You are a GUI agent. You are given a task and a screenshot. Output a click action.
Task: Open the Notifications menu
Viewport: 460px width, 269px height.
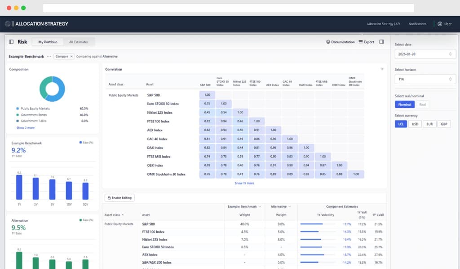tap(418, 23)
